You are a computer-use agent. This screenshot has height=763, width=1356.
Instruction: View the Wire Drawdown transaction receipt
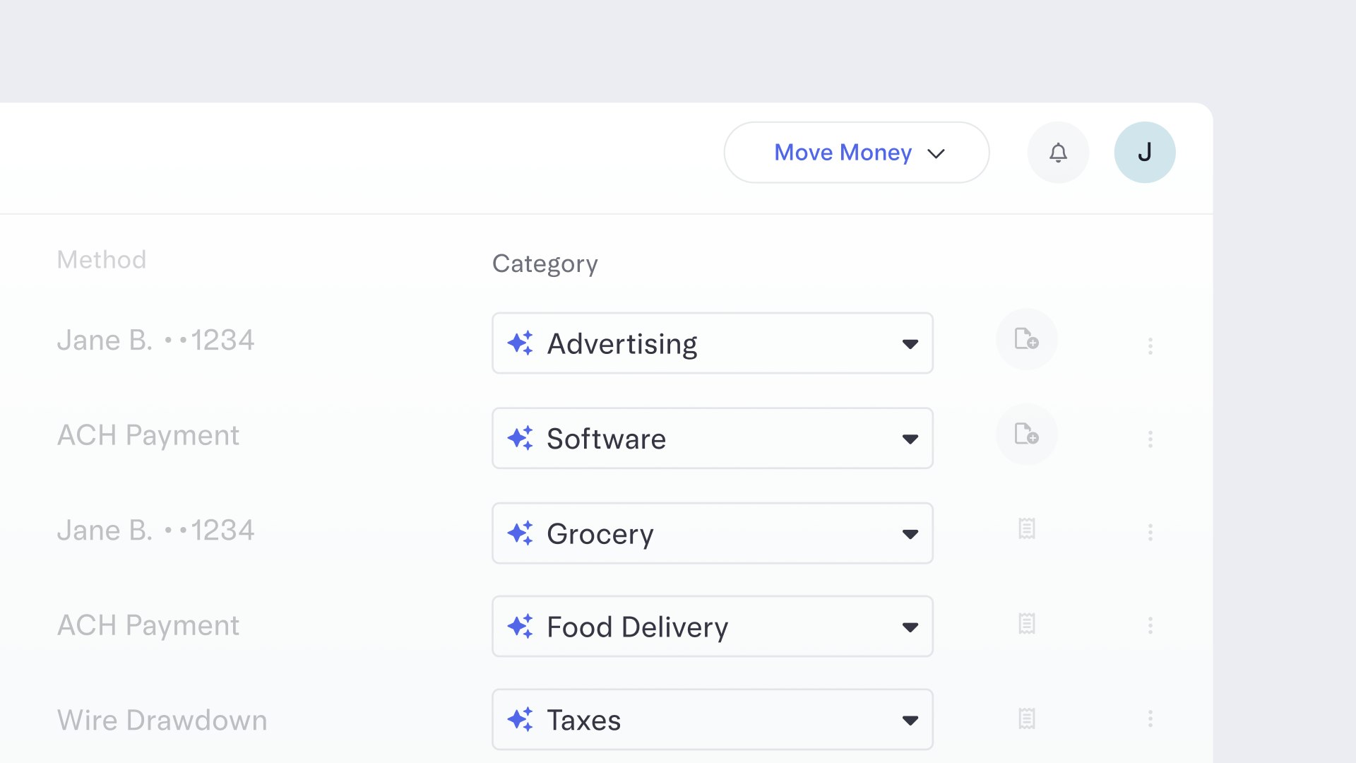(x=1026, y=718)
